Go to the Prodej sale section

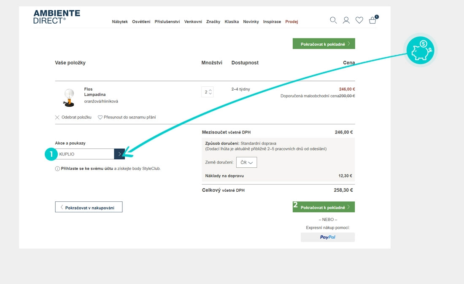291,22
